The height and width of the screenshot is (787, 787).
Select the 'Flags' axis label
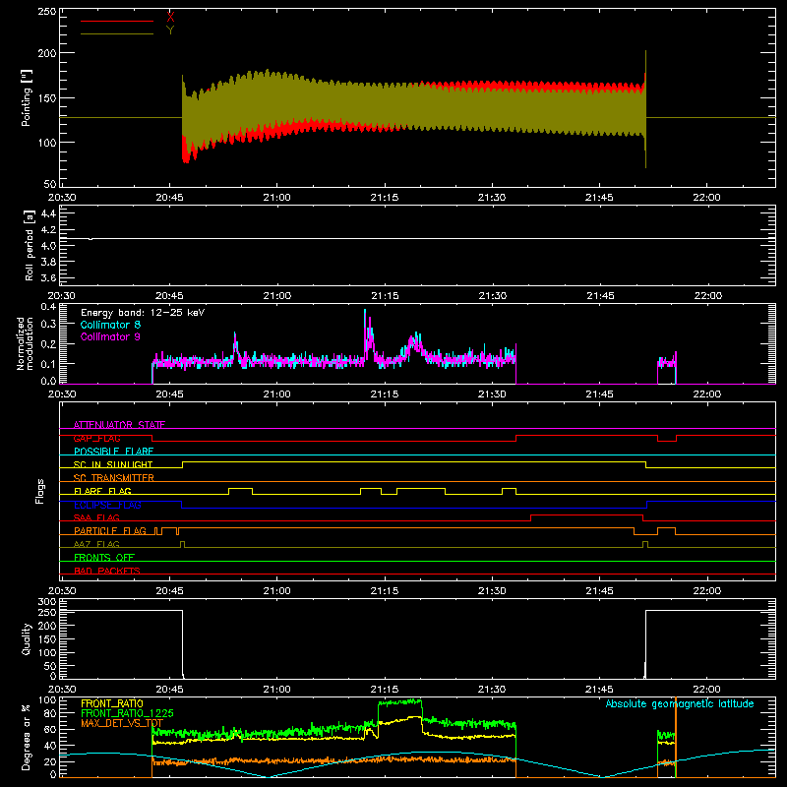pos(39,491)
